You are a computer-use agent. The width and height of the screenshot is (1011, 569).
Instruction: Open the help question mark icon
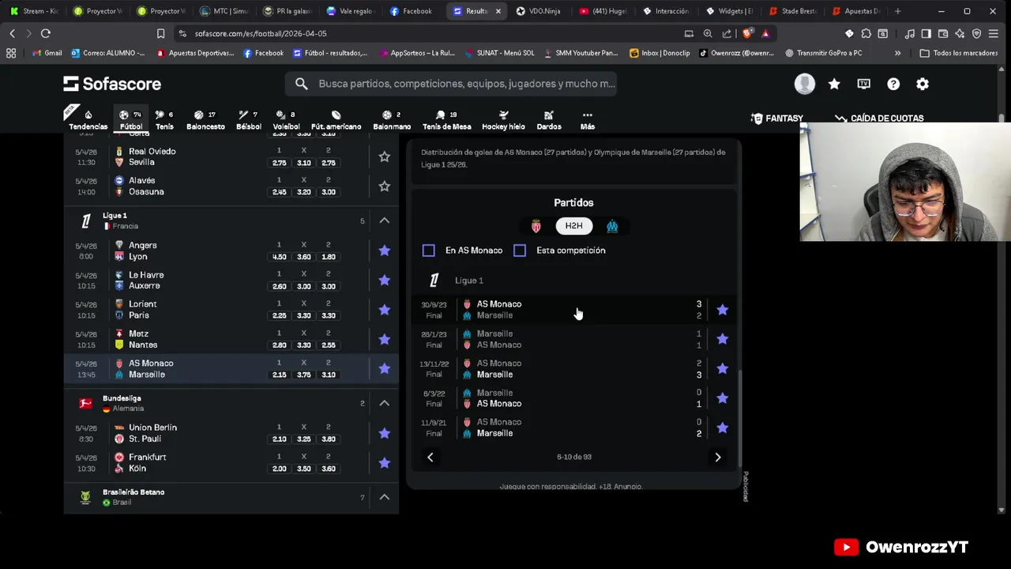[x=893, y=84]
